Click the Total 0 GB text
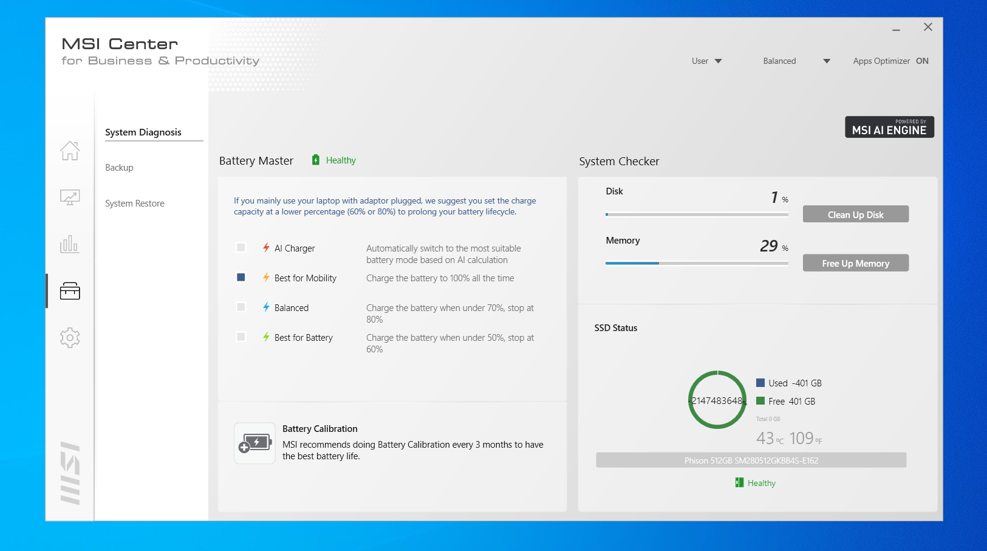Screen dimensions: 987x551 pos(768,419)
